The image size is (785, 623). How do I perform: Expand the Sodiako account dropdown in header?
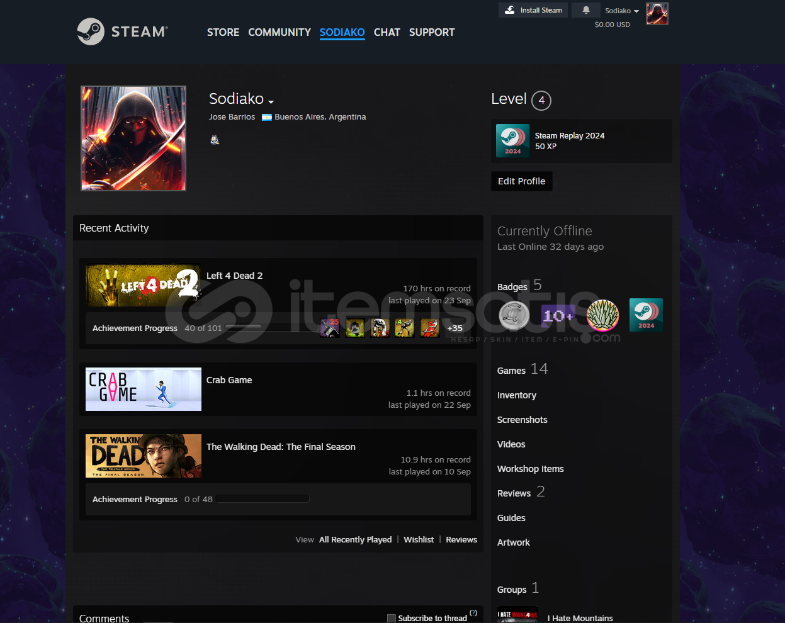click(621, 11)
